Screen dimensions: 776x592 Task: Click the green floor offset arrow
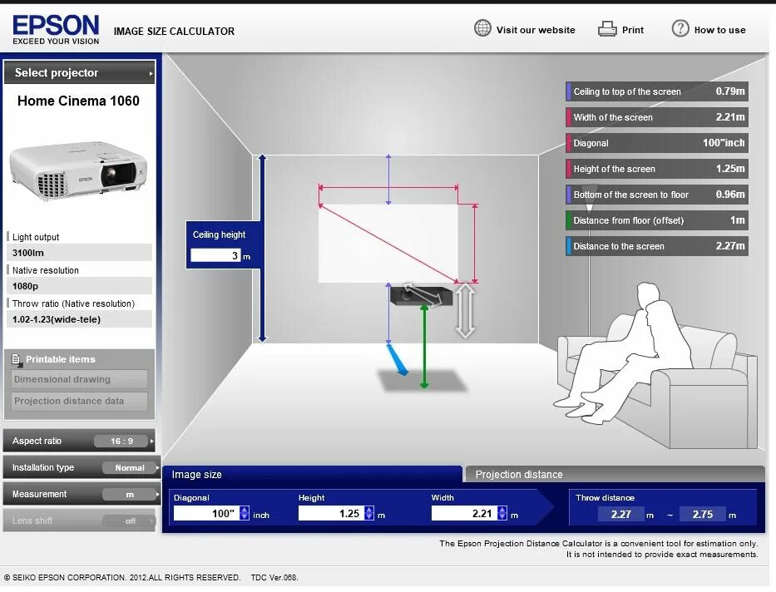(424, 346)
